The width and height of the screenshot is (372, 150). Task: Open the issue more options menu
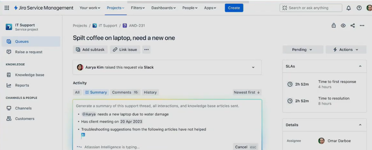coord(362,26)
